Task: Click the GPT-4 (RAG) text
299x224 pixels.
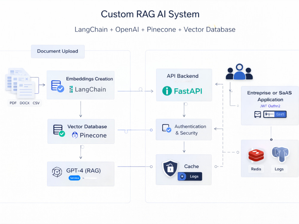Action: 83,170
